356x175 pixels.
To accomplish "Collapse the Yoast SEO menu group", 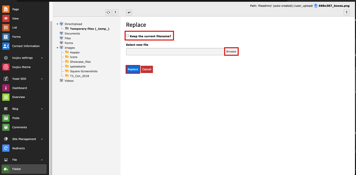I will [42, 79].
